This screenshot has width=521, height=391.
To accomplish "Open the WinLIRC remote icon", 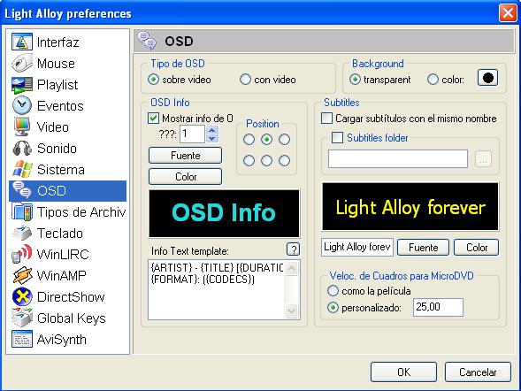I will [22, 255].
